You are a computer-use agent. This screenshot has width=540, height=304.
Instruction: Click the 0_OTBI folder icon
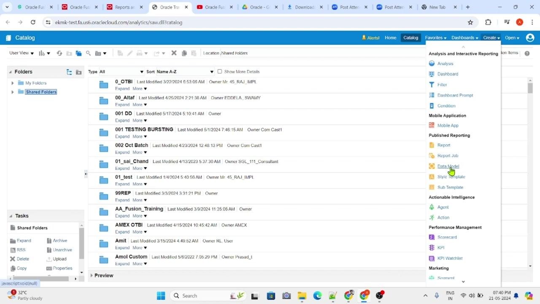[104, 85]
